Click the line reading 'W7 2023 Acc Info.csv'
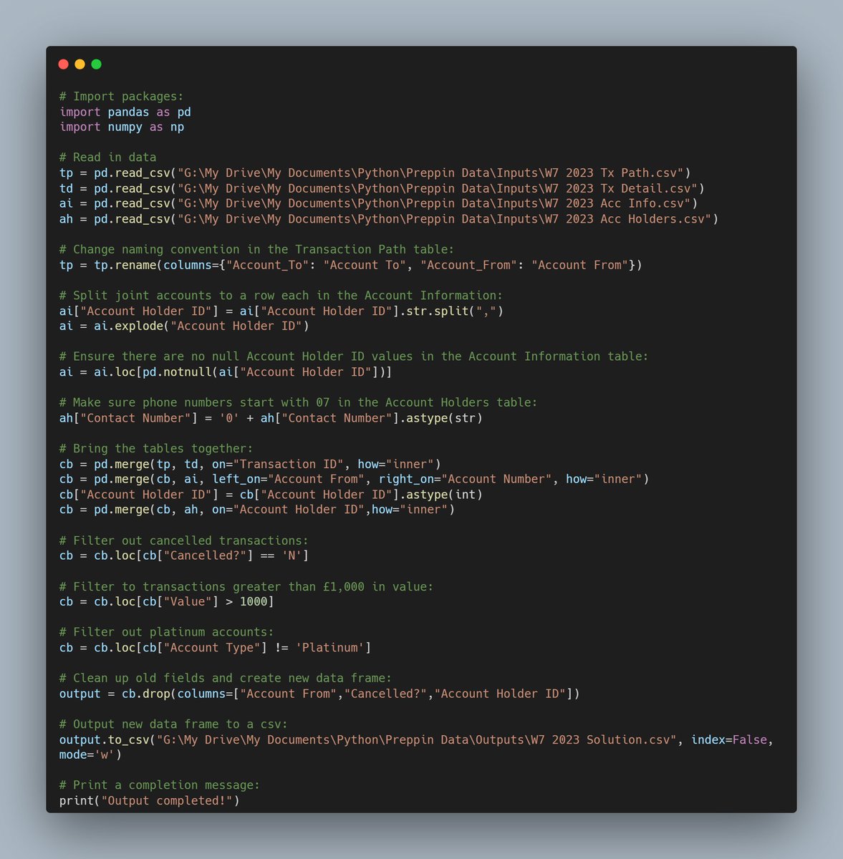 (x=378, y=203)
